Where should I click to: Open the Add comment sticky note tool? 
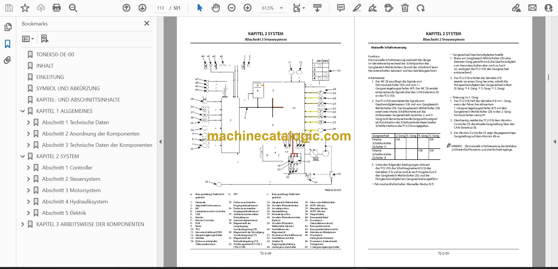tap(341, 8)
